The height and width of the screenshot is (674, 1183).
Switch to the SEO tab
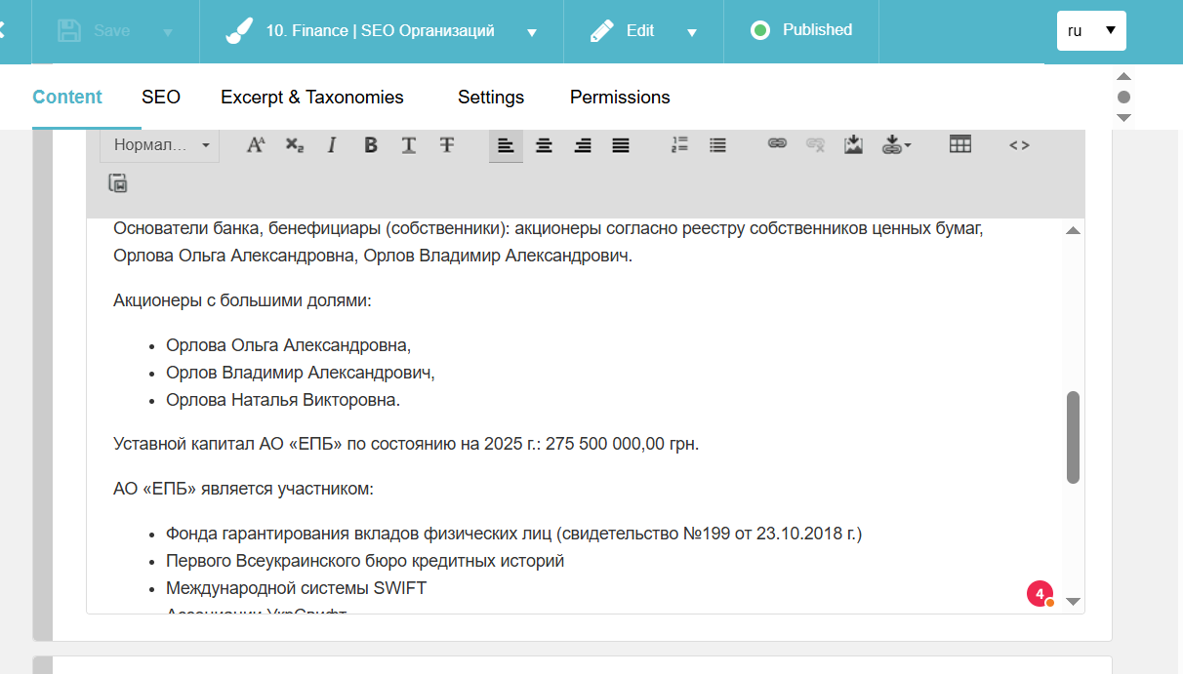pos(161,97)
